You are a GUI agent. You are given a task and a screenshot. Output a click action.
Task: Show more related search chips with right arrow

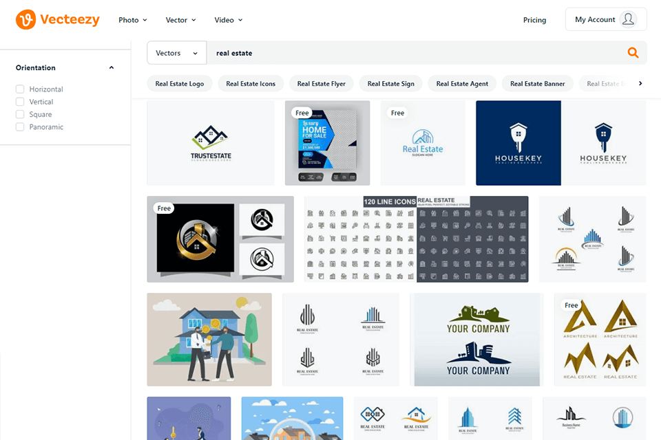[x=640, y=83]
